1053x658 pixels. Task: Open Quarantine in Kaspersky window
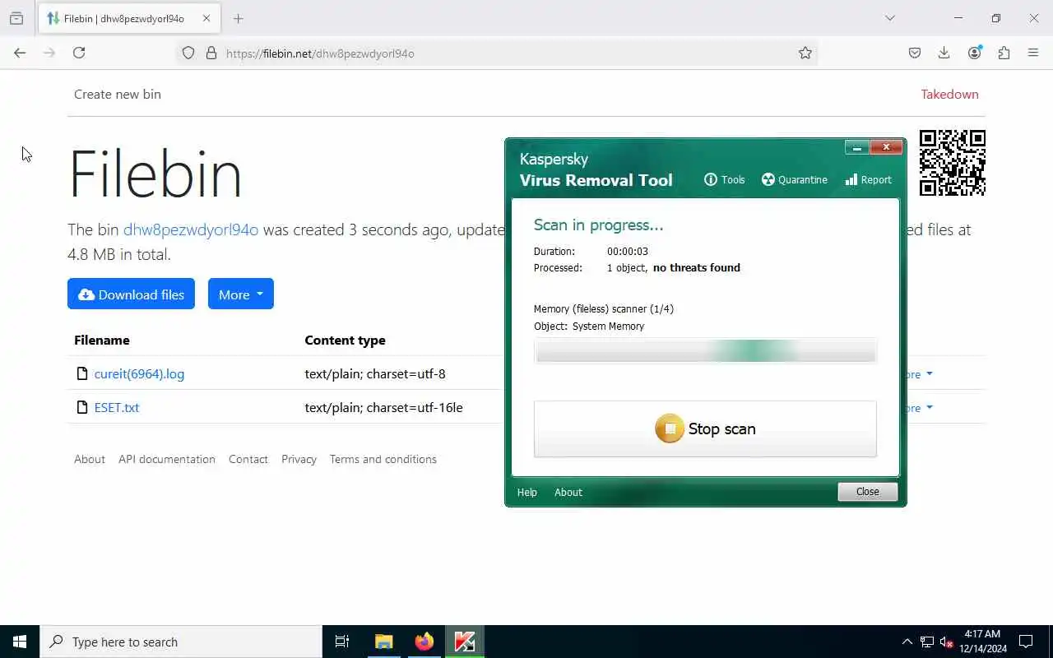click(x=795, y=179)
